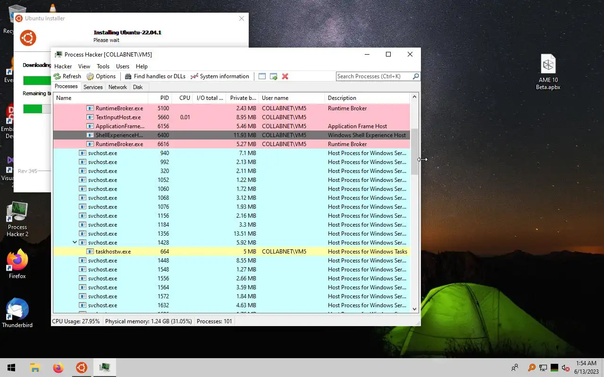The image size is (604, 377).
Task: Open Find handles or DLLs
Action: 155,76
